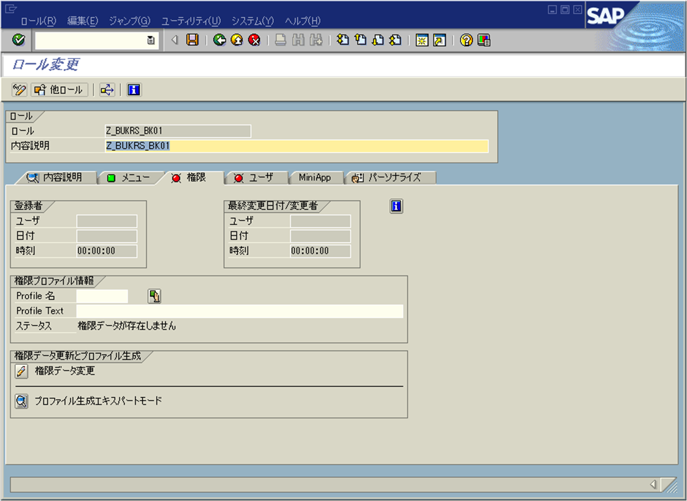Toggle display/change mode with pencil icon
Screen dimensions: 687x501
(x=19, y=90)
